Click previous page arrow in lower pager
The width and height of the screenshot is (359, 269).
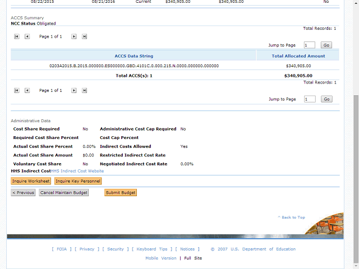click(27, 90)
